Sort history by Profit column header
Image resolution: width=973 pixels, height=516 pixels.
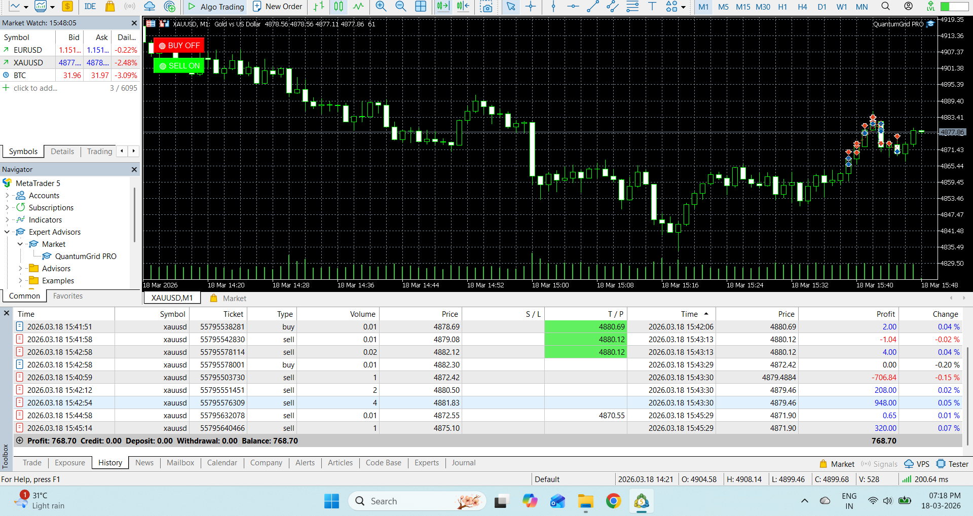click(848, 314)
